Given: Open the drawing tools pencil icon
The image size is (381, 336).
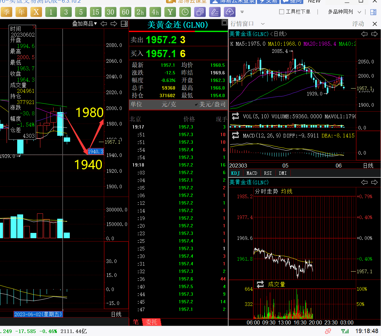Looking at the screenshot, I should [215, 12].
